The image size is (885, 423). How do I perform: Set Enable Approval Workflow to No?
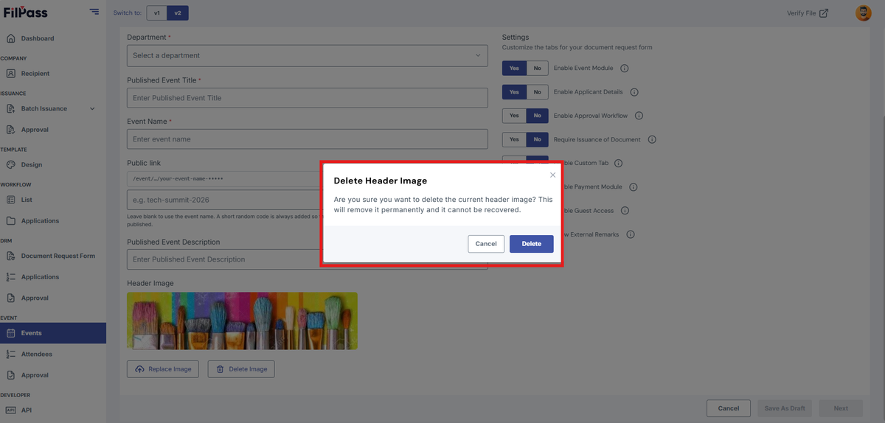537,116
